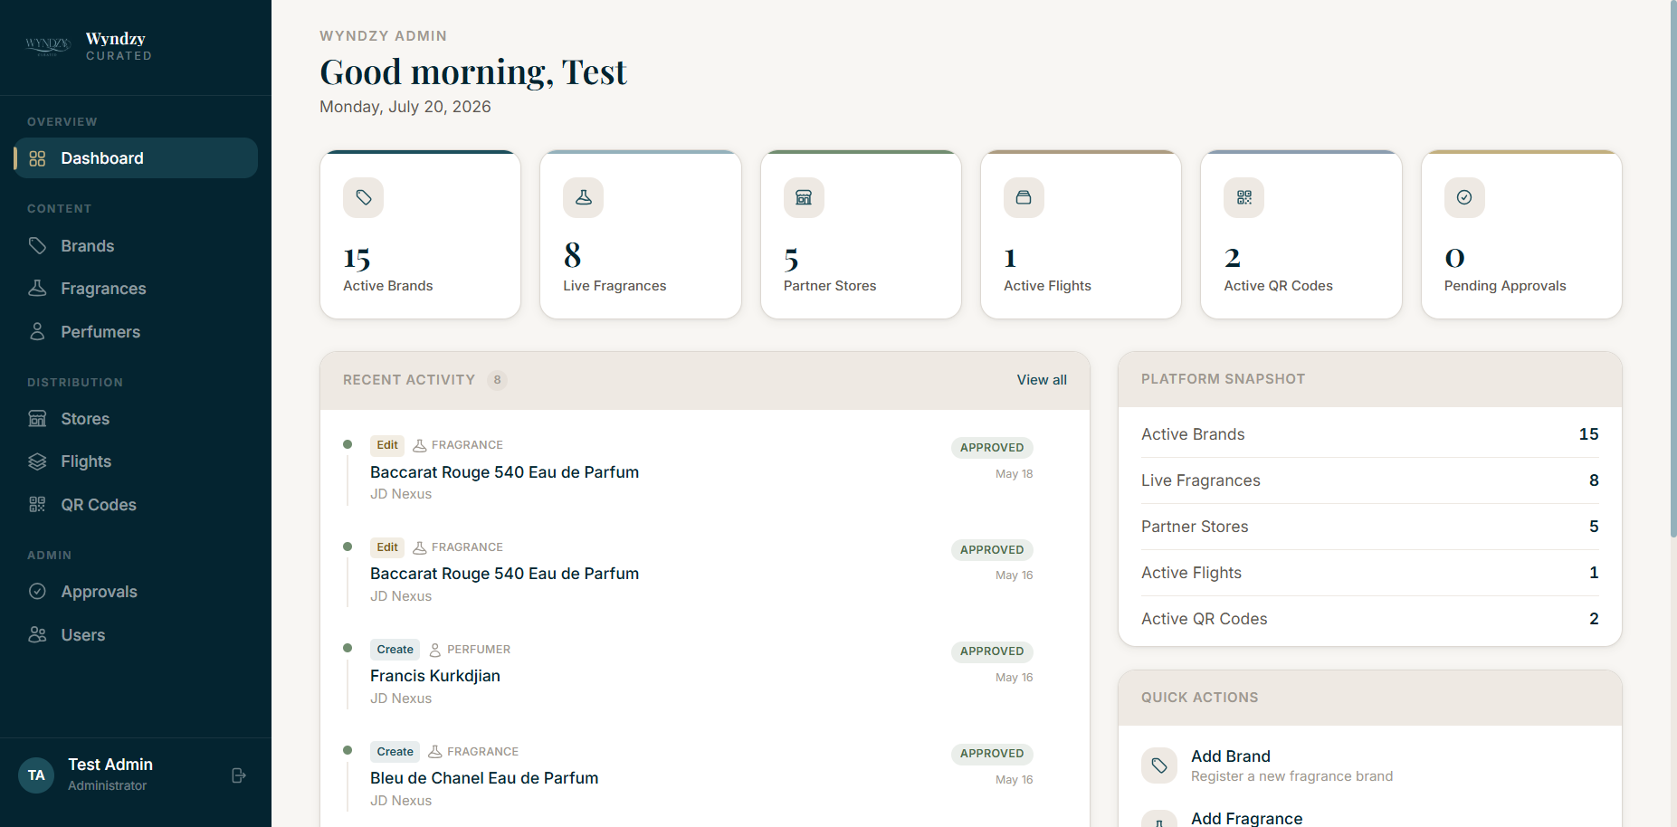Click the Fragrances flask icon in sidebar

point(37,289)
